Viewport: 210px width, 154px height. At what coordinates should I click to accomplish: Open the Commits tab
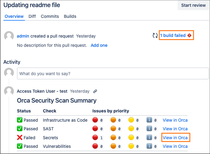pos(50,16)
